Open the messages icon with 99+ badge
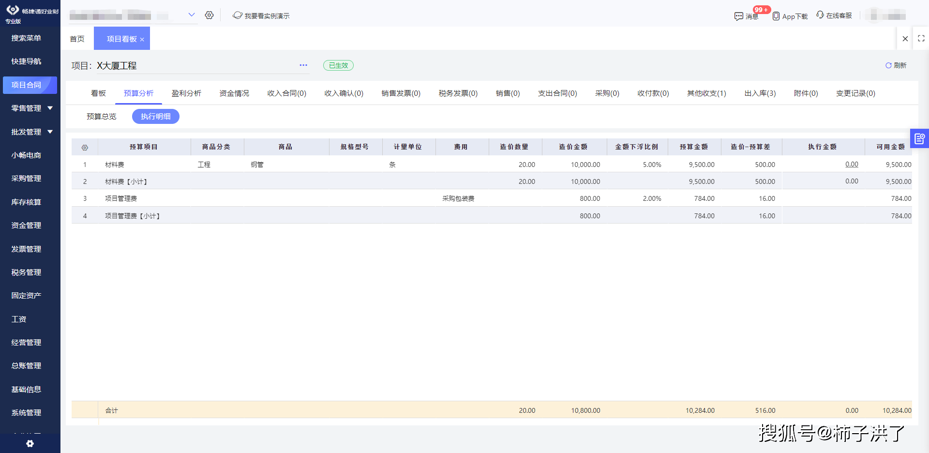 pyautogui.click(x=739, y=16)
